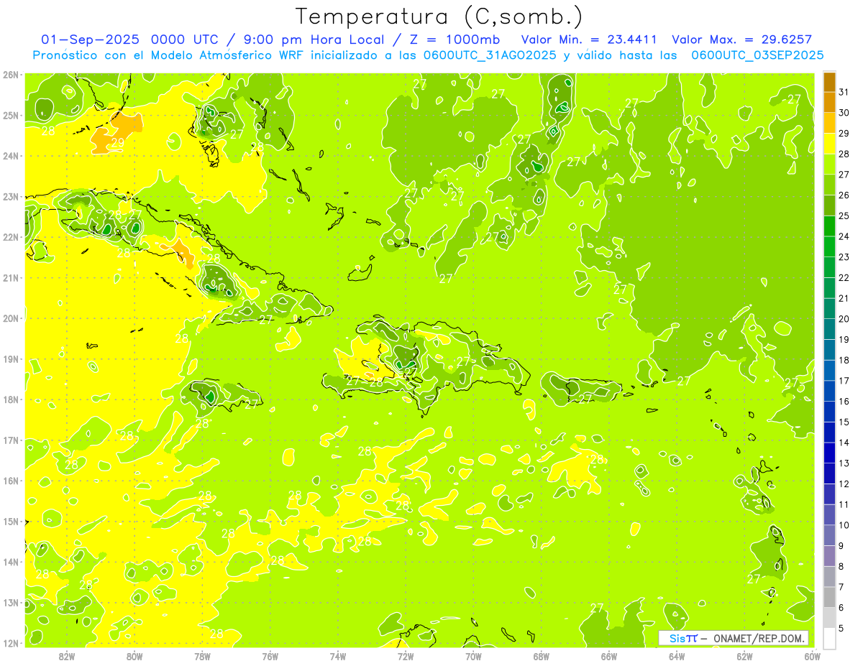Click the orange swatch between 30 and 31

click(829, 103)
